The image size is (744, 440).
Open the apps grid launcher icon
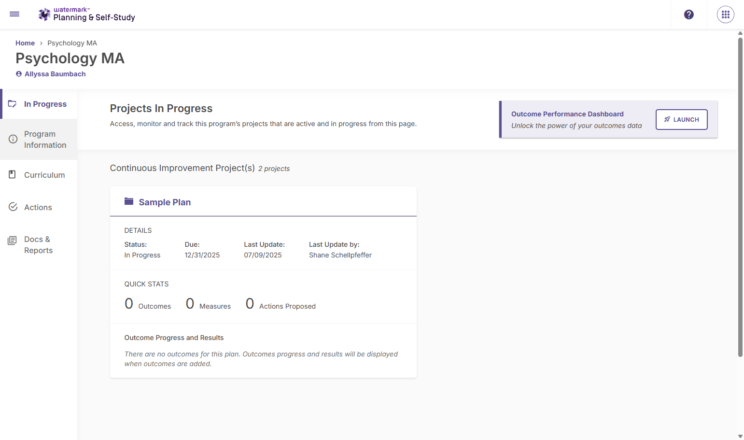click(726, 14)
